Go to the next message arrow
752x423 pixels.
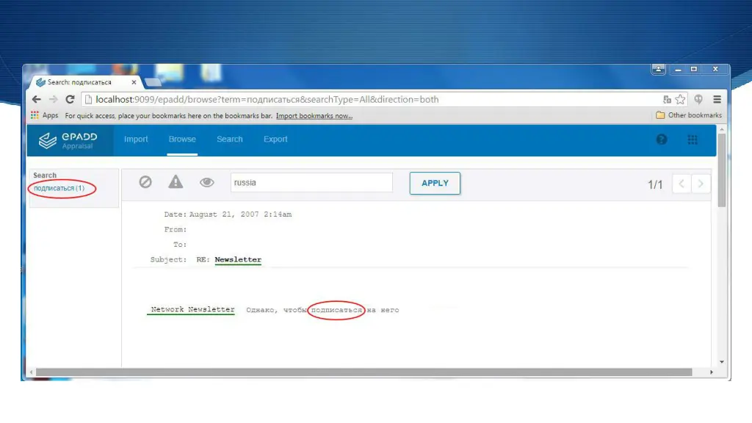click(701, 184)
